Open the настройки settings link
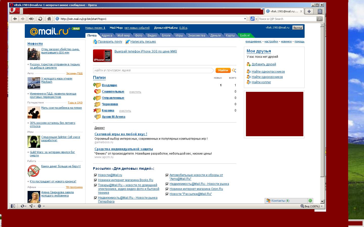 tap(271, 42)
